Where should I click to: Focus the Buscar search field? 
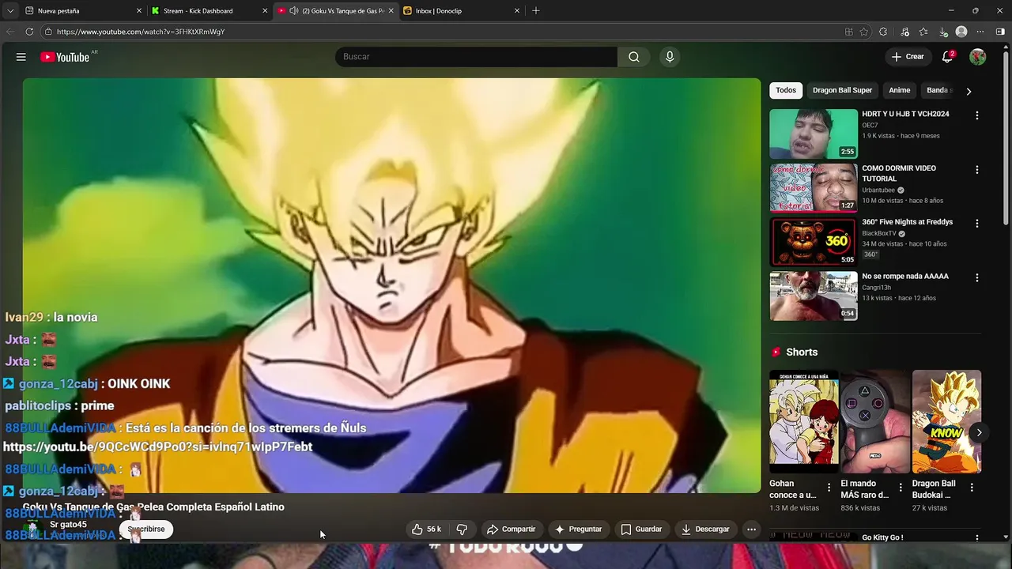point(476,57)
